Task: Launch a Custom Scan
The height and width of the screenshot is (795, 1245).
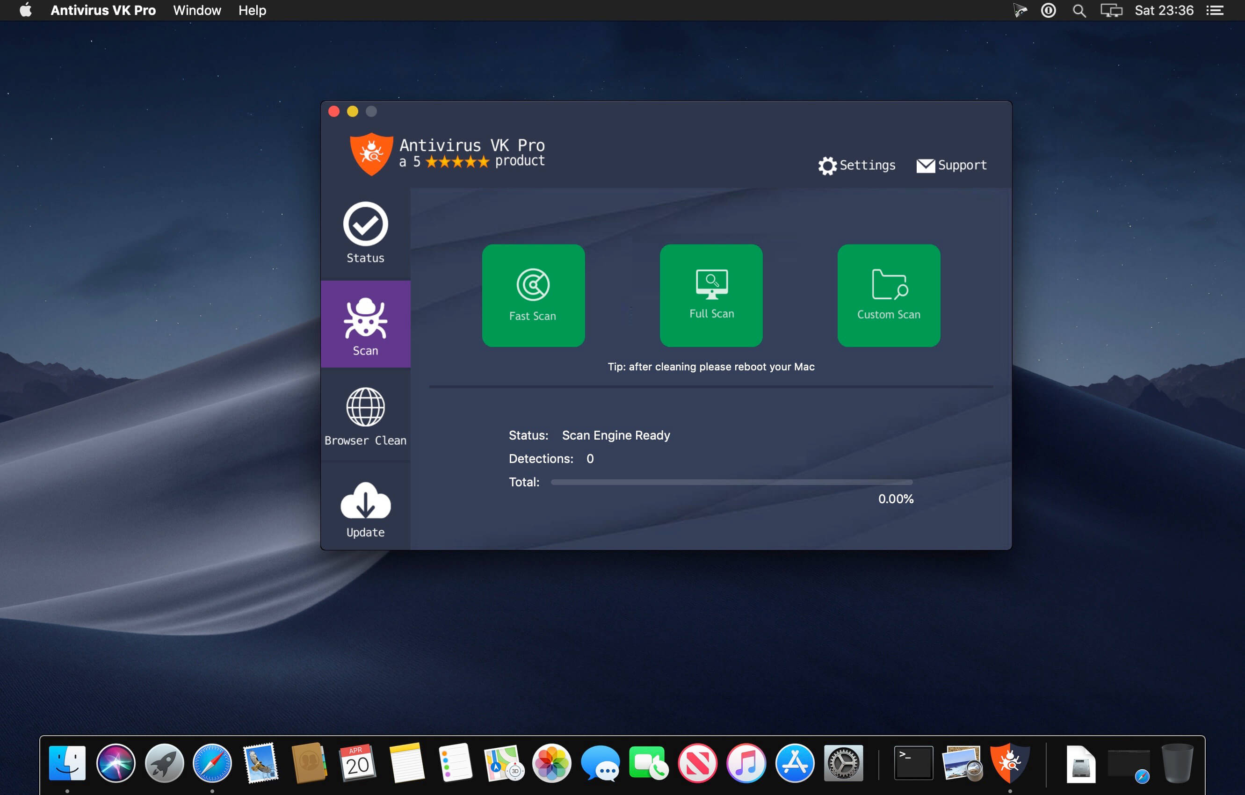Action: 889,296
